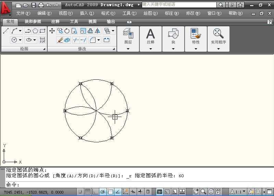Select the Line drawing tool

click(x=6, y=31)
